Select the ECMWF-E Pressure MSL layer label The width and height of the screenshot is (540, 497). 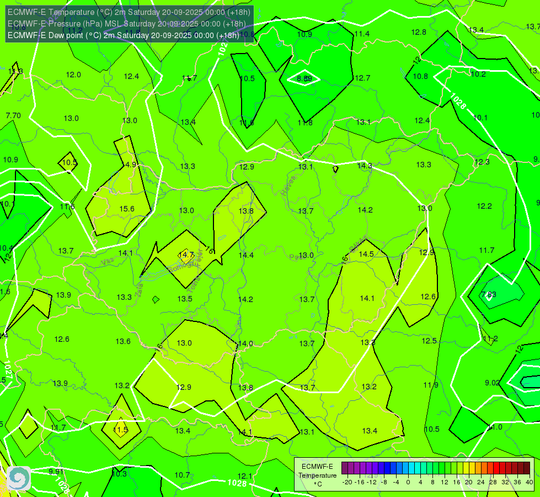pyautogui.click(x=127, y=24)
